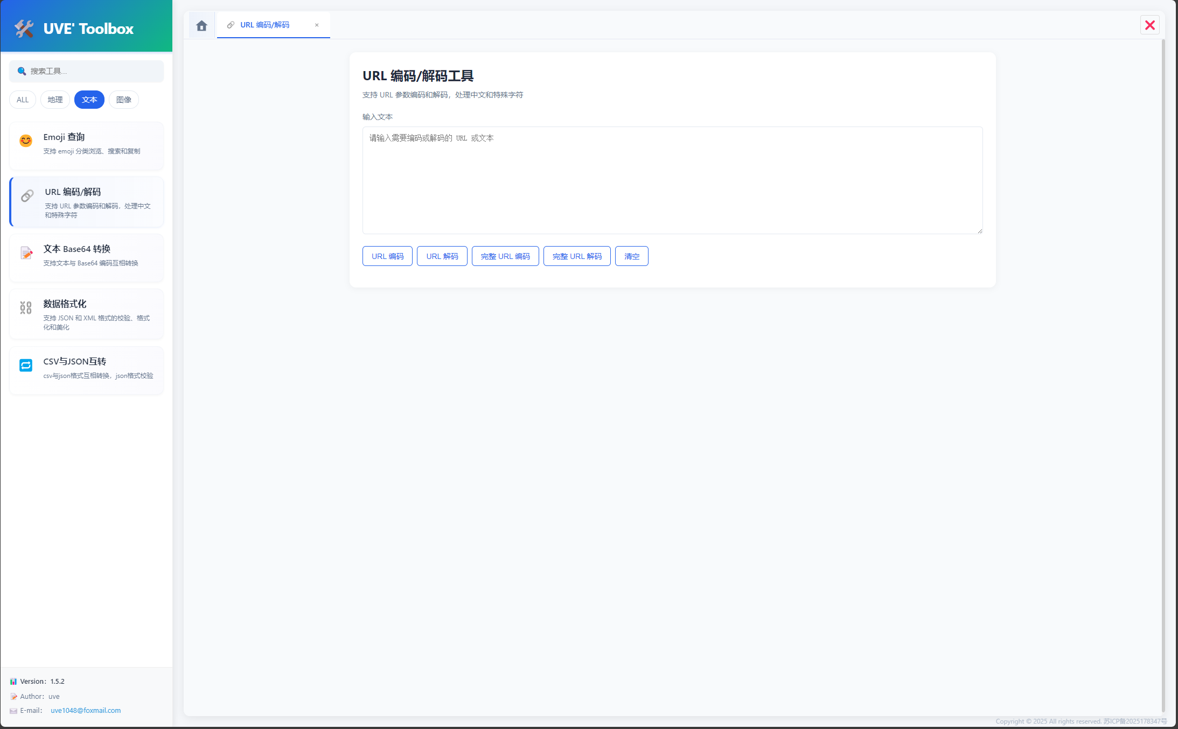Open 文本 Base64 转换 via its document icon
Image resolution: width=1178 pixels, height=729 pixels.
[x=26, y=253]
